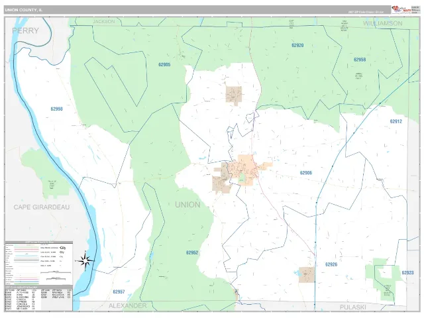Click the PULASKI county label

(x=352, y=307)
